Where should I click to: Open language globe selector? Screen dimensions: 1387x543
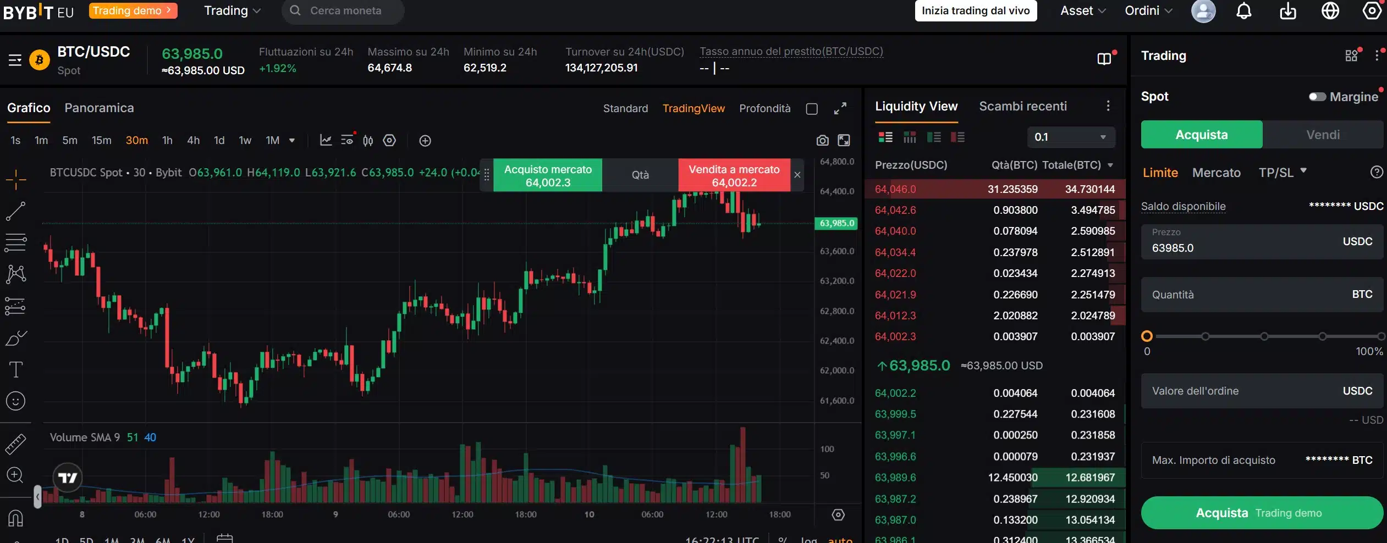click(x=1330, y=11)
